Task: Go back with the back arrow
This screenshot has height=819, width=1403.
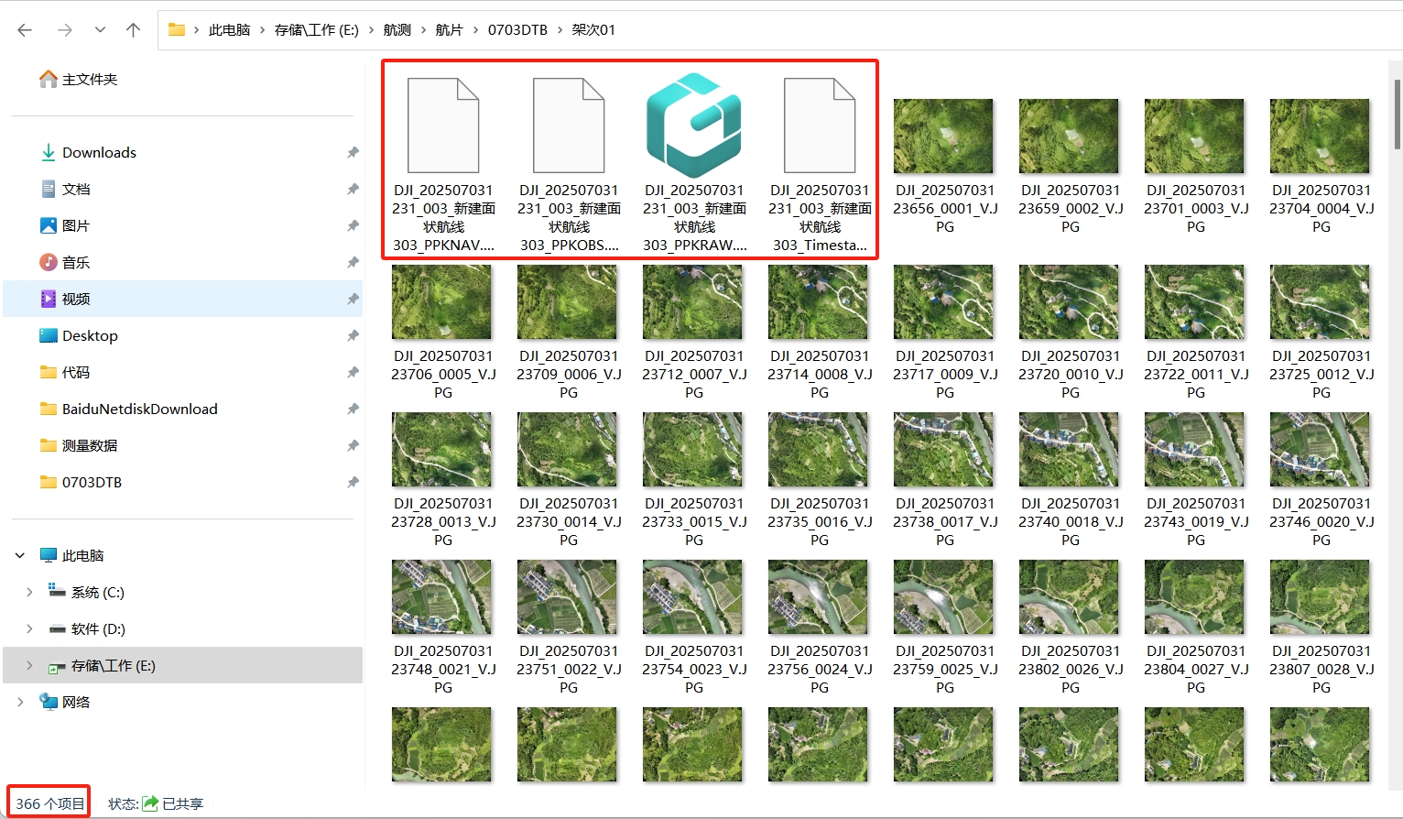Action: [25, 30]
